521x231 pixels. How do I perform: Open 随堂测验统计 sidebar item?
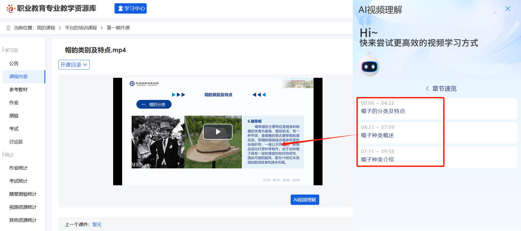23,194
